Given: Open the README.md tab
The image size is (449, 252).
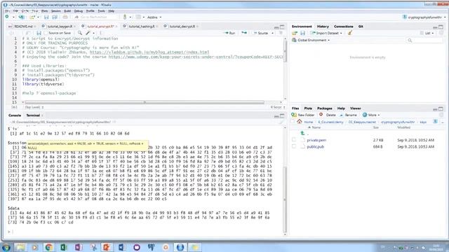Looking at the screenshot, I should 23,27.
